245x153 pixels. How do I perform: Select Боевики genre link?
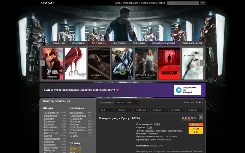point(49,119)
